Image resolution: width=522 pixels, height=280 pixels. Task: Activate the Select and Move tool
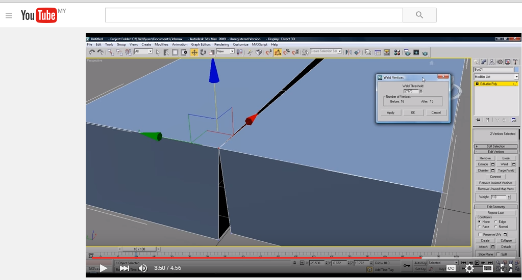(x=194, y=52)
